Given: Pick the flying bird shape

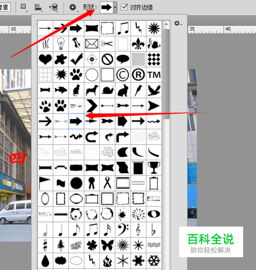Looking at the screenshot, I should pos(154,90).
